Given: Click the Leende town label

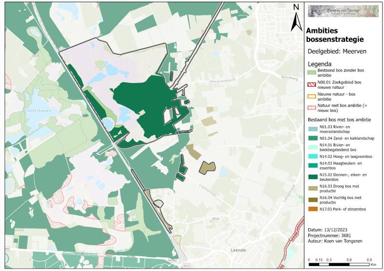Looking at the screenshot, I should tap(238, 250).
